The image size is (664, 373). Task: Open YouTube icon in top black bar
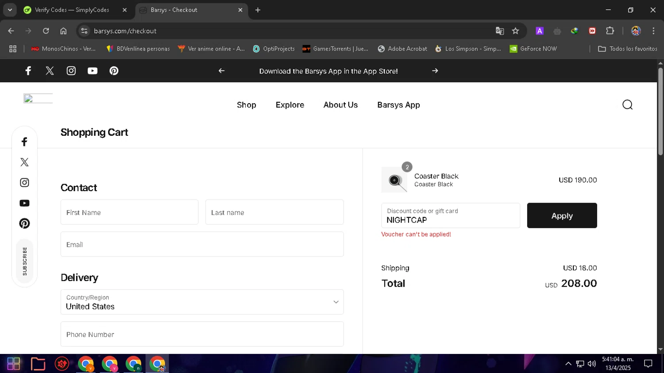click(93, 71)
